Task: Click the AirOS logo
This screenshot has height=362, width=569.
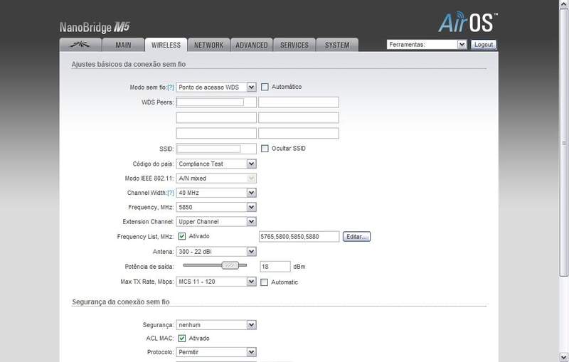Action: click(467, 23)
